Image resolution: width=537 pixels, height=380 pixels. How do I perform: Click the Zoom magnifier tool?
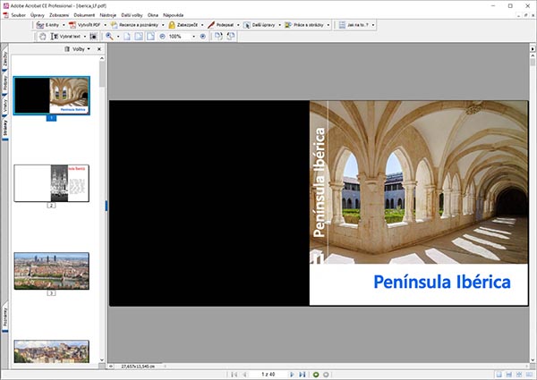[109, 37]
